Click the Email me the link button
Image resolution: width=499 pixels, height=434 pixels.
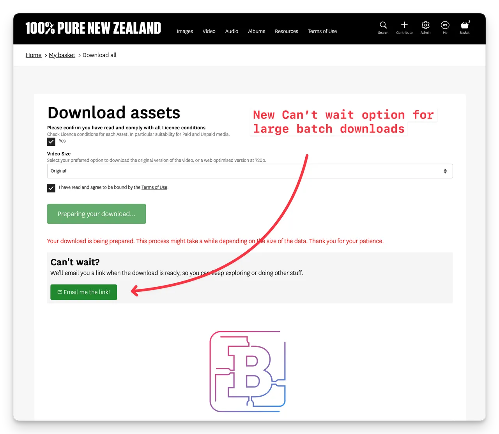(x=84, y=292)
